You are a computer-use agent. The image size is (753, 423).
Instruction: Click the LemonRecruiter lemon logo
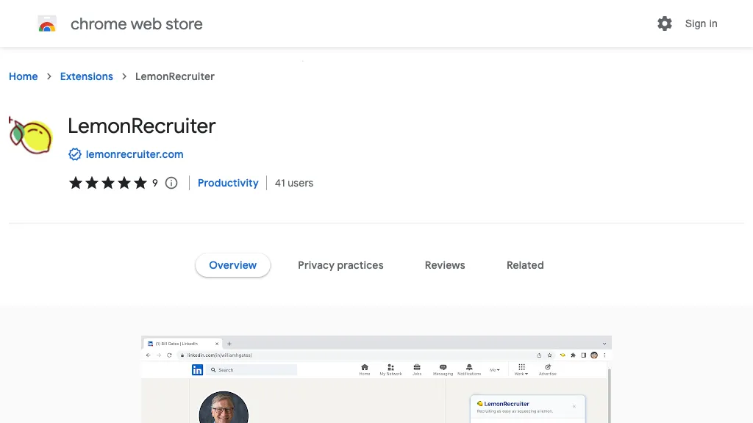pyautogui.click(x=31, y=136)
